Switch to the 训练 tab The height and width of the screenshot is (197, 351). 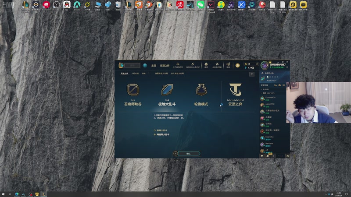144,74
